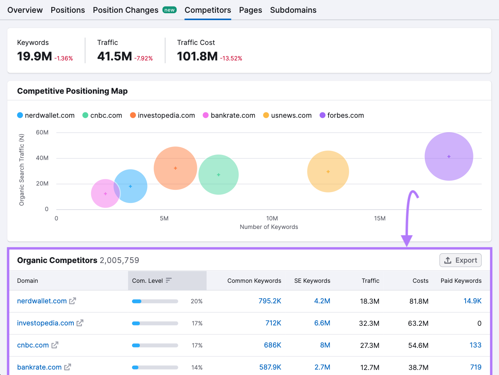Open external link icon next to investopedia.com
499x375 pixels.
[x=80, y=323]
